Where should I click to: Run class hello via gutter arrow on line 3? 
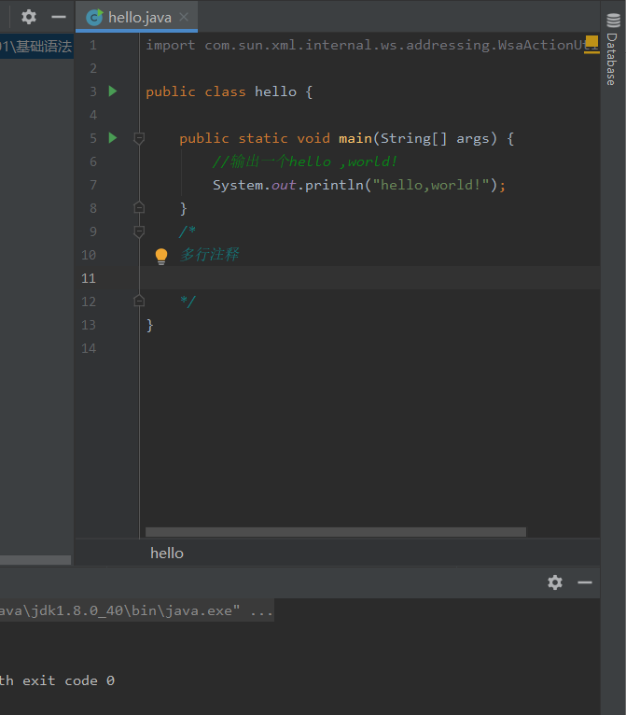click(113, 91)
